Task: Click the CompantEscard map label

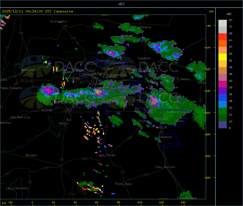Action: 177,112
